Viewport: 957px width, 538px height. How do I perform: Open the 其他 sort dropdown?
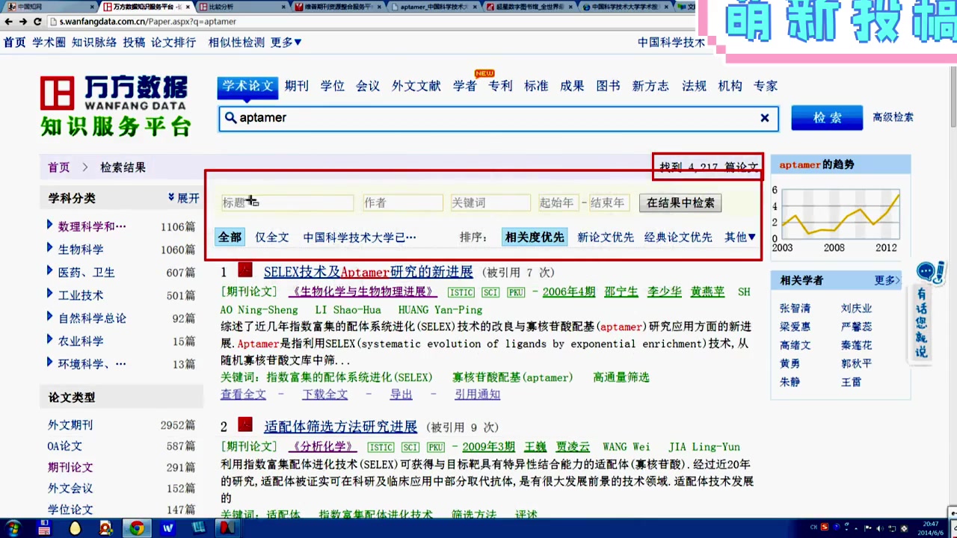point(740,237)
